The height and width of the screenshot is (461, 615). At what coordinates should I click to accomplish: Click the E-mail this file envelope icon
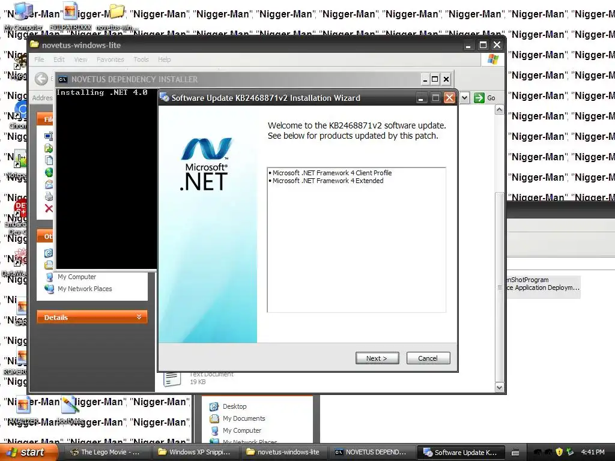49,184
